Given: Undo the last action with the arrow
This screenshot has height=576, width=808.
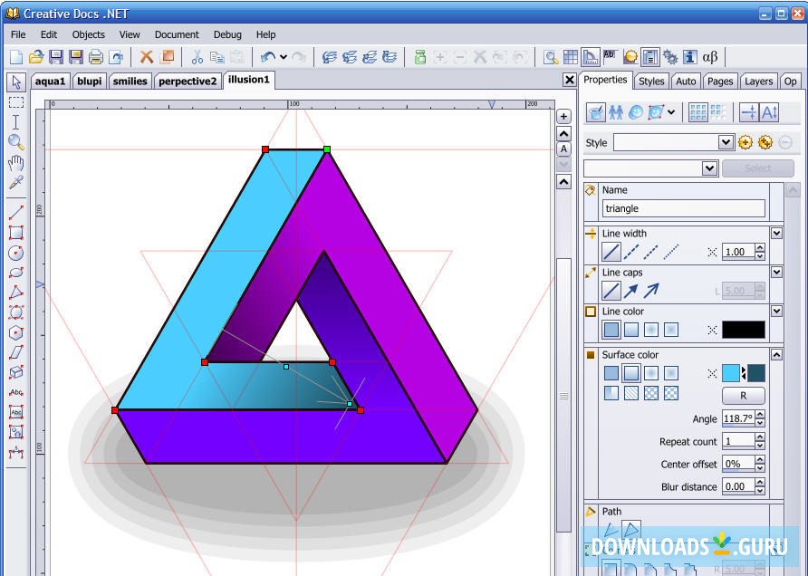Looking at the screenshot, I should point(268,57).
